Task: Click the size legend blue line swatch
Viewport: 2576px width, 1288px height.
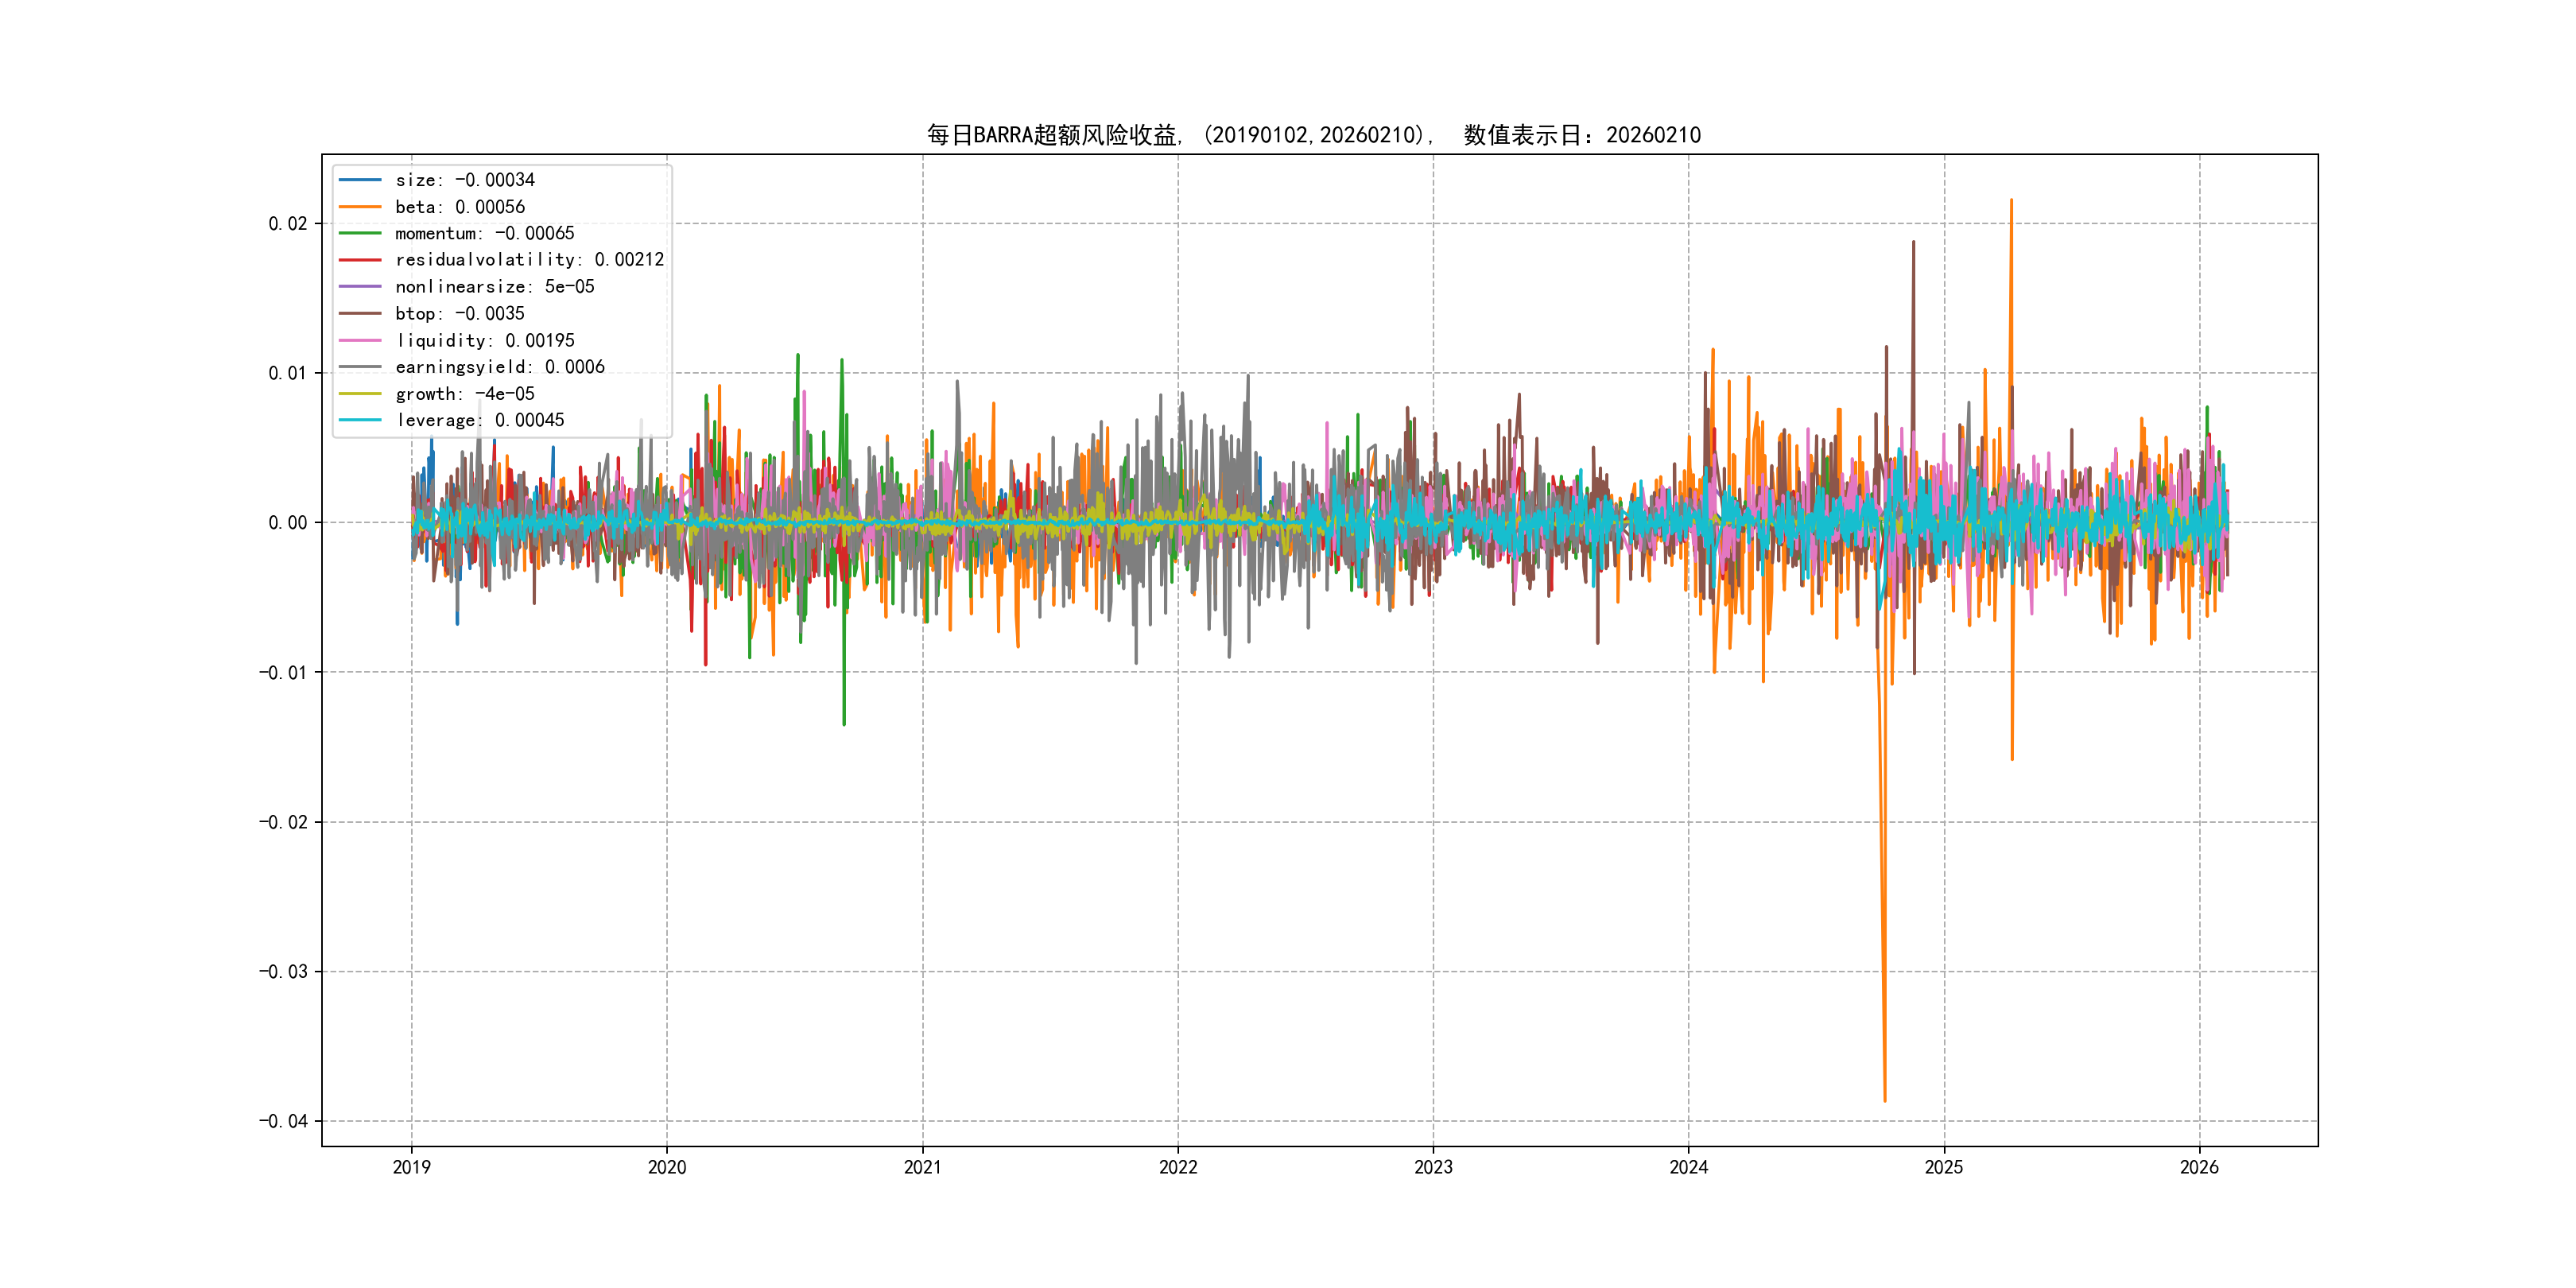Action: tap(360, 180)
